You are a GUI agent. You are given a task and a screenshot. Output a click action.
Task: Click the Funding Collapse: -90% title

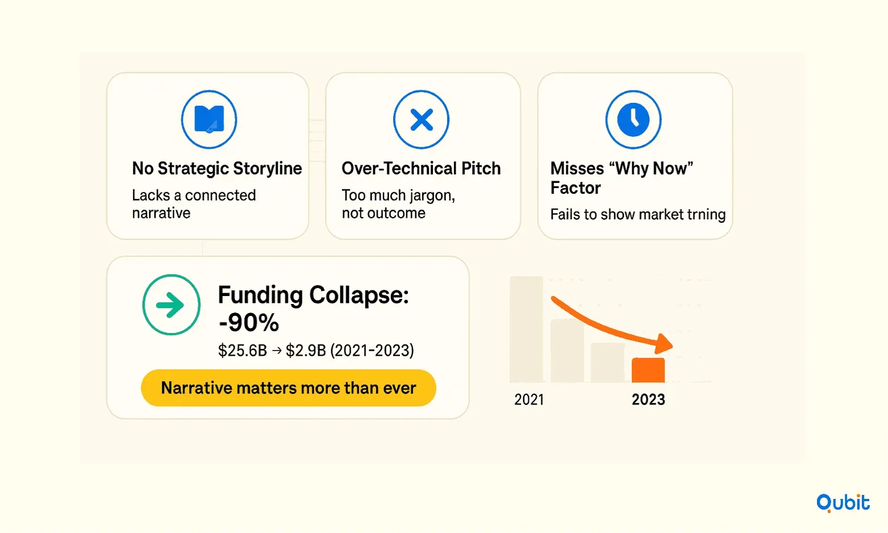click(x=313, y=309)
